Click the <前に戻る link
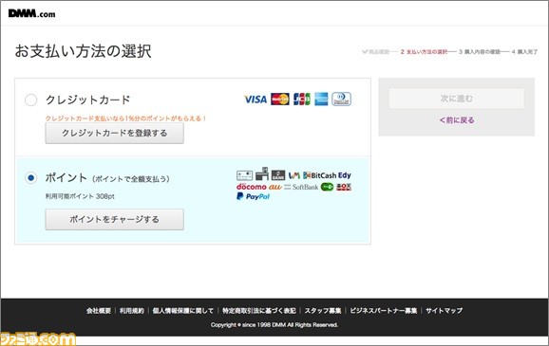Viewport: 549px width, 346px height. pos(457,120)
